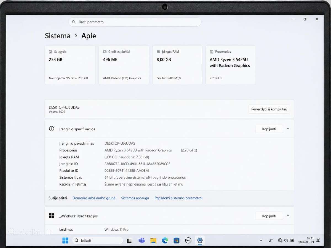Copy Windows specs with the Kopijuoti button
Image resolution: width=331 pixels, height=248 pixels.
(x=269, y=216)
